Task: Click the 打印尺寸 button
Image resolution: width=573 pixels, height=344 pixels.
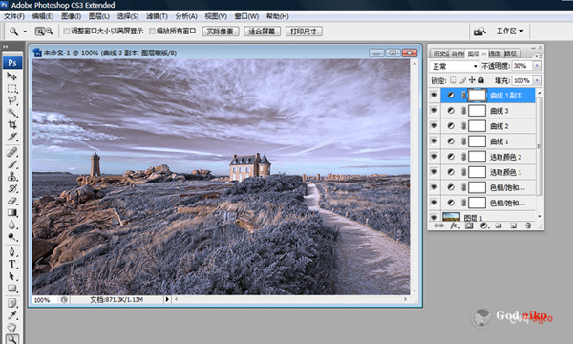Action: pos(304,32)
